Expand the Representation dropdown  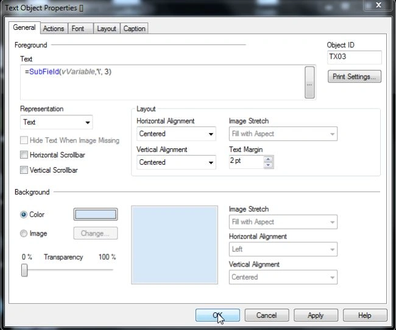coord(56,122)
